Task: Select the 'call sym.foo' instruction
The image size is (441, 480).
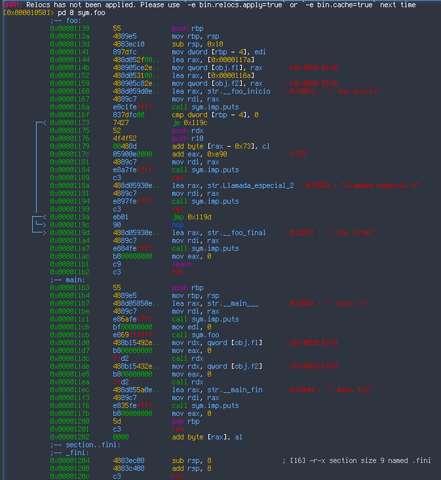Action: point(197,335)
